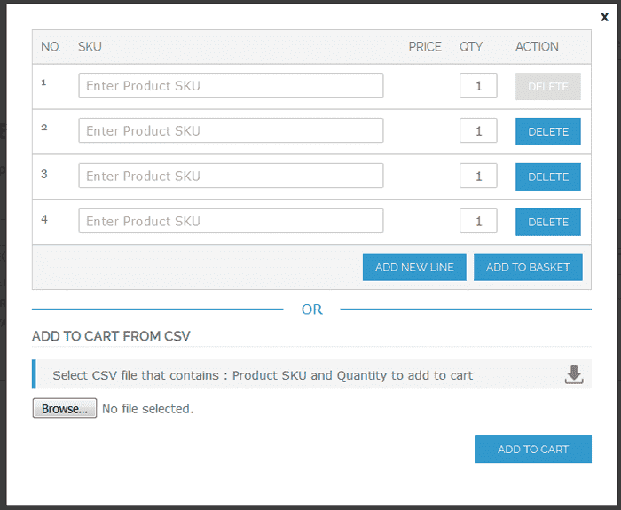Select the row 4 Product SKU input
Image resolution: width=621 pixels, height=510 pixels.
tap(231, 222)
